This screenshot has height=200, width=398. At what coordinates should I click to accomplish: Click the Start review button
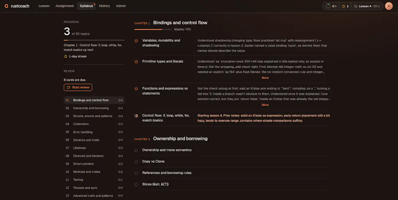click(x=78, y=87)
